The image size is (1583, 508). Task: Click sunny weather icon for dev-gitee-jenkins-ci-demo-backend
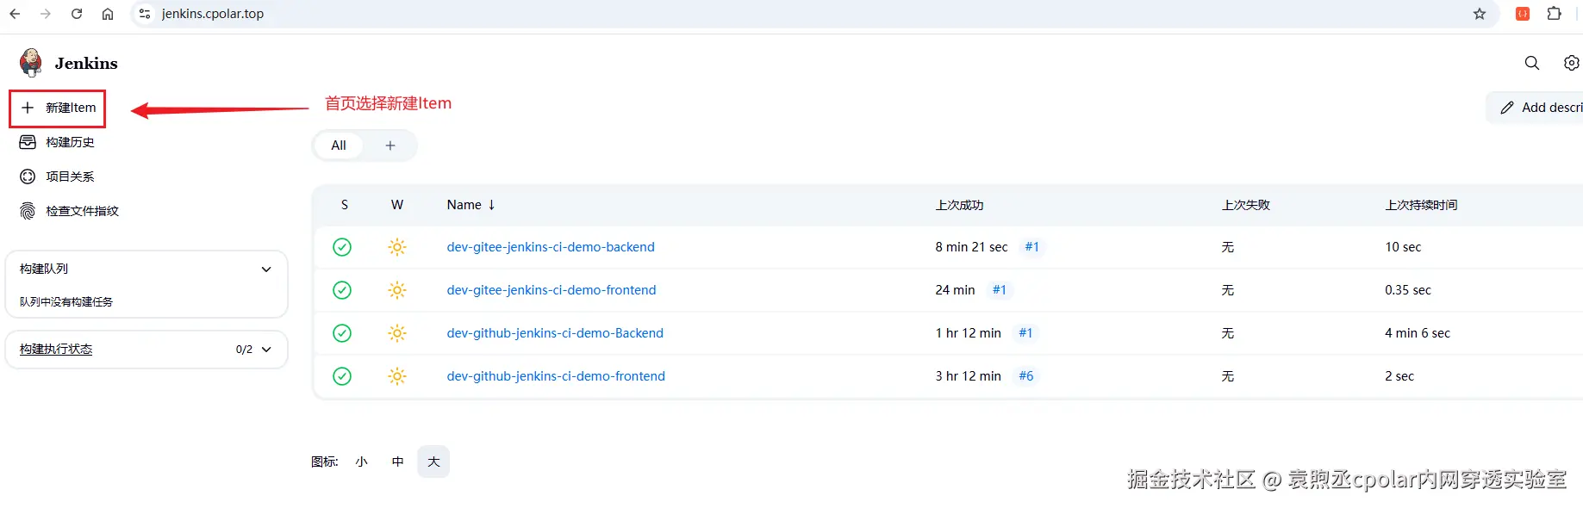pos(397,247)
